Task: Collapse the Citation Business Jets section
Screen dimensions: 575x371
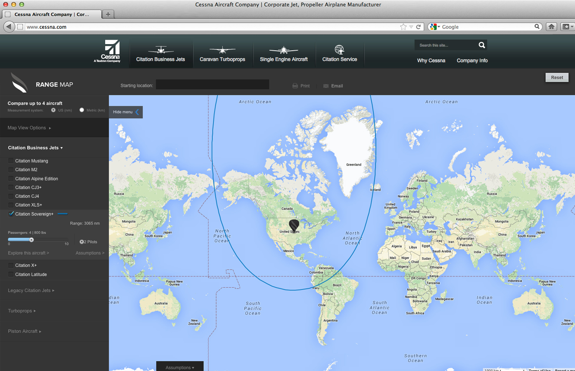Action: (35, 148)
